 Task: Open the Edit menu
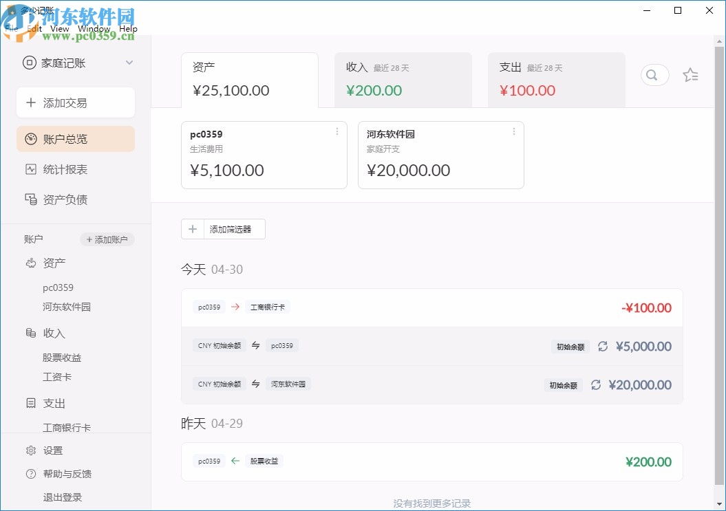click(x=34, y=29)
